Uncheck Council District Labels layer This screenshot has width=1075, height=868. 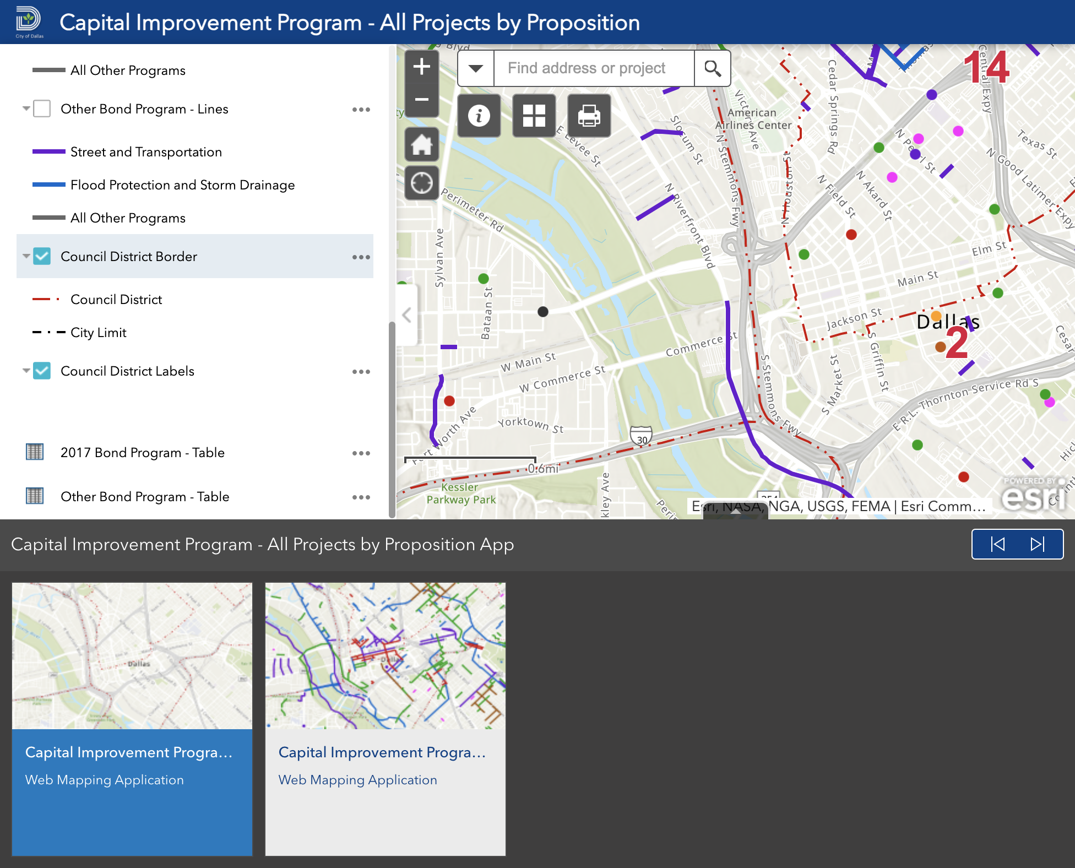pyautogui.click(x=42, y=371)
